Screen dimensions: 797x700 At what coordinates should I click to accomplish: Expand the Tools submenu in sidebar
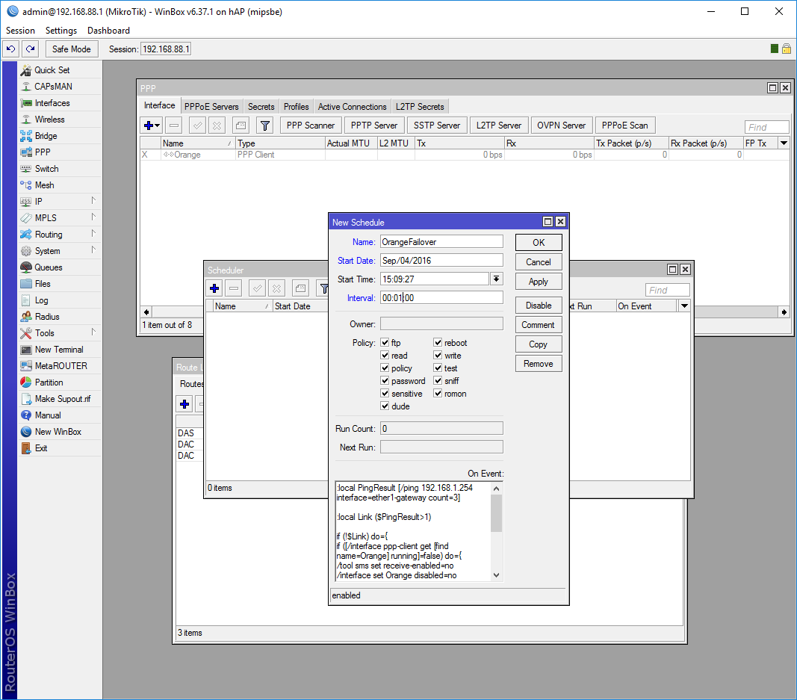pyautogui.click(x=93, y=332)
